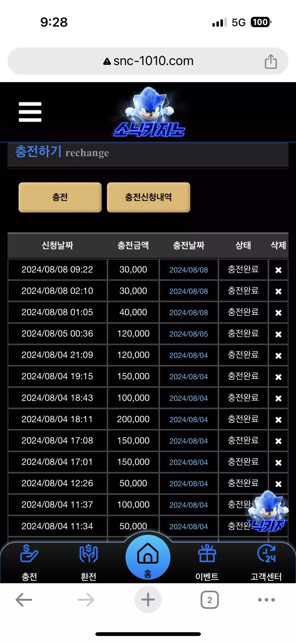This screenshot has height=642, width=296.
Task: Select the 충전신청내역 tab button
Action: [148, 197]
